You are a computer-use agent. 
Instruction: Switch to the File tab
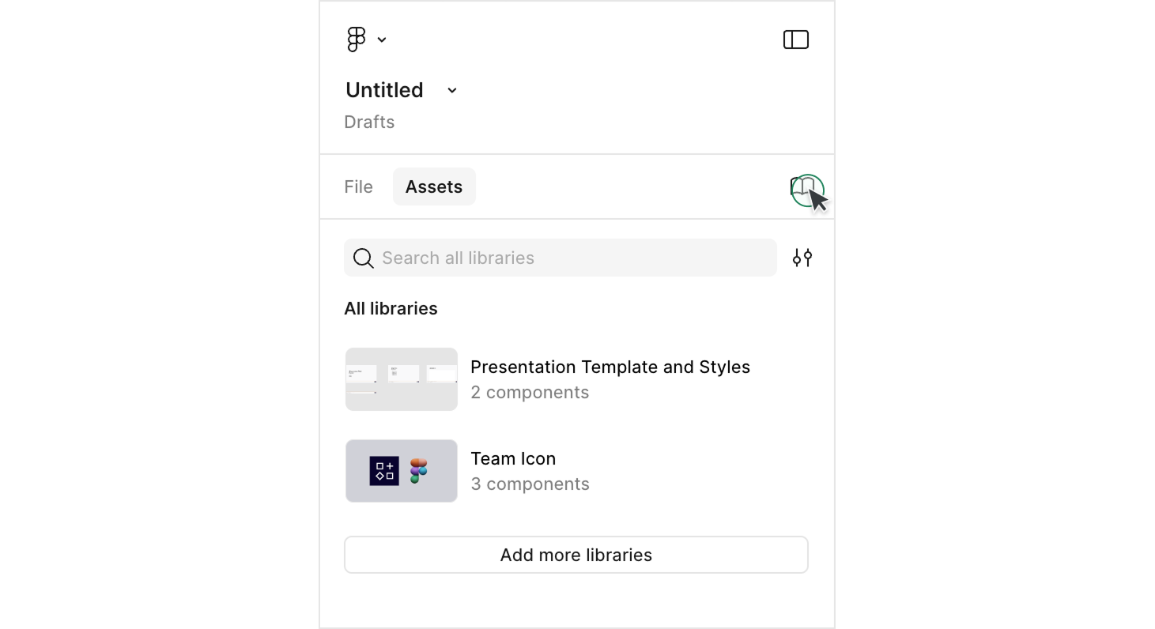pyautogui.click(x=358, y=186)
